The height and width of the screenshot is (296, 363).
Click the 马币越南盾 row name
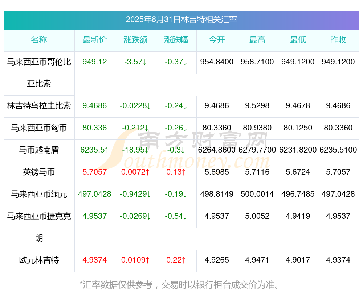39,150
